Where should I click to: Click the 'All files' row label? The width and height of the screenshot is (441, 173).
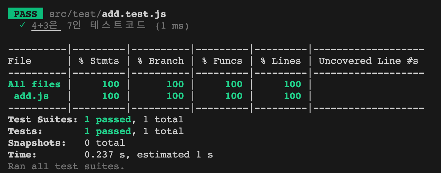(34, 84)
